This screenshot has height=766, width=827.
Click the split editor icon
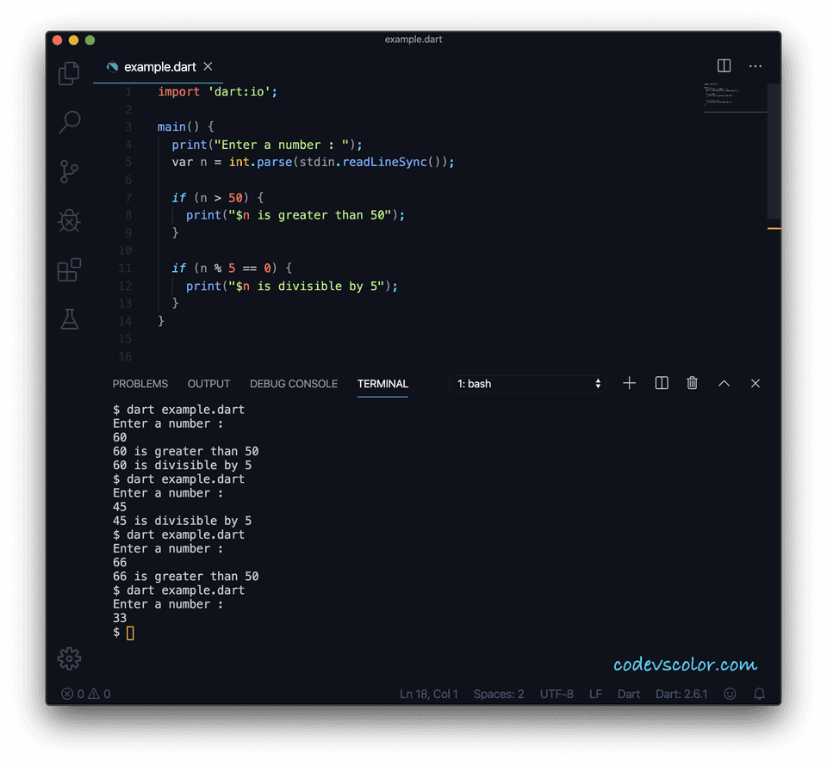724,66
